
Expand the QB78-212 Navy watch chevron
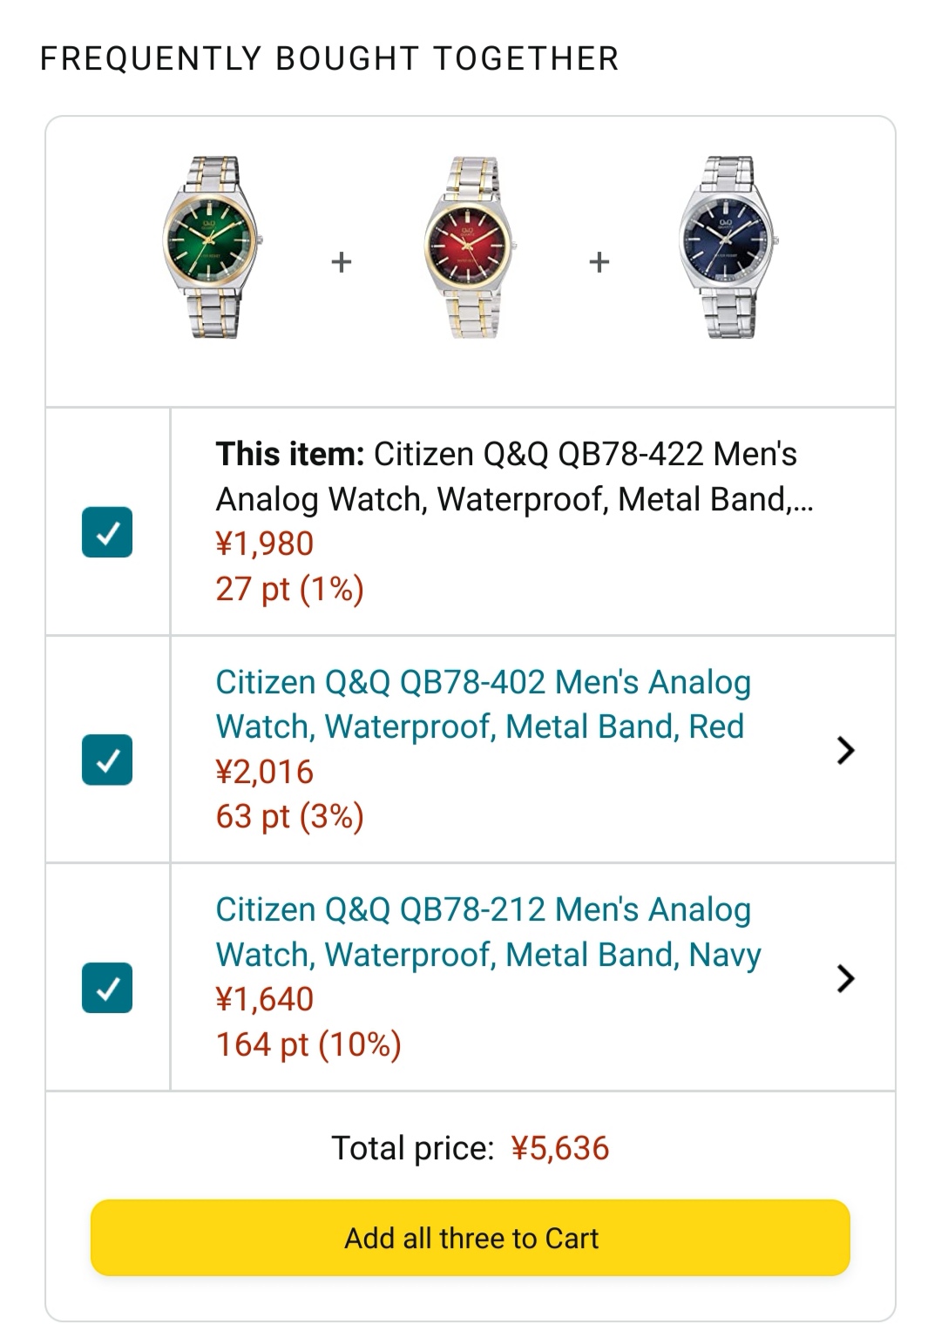tap(844, 978)
